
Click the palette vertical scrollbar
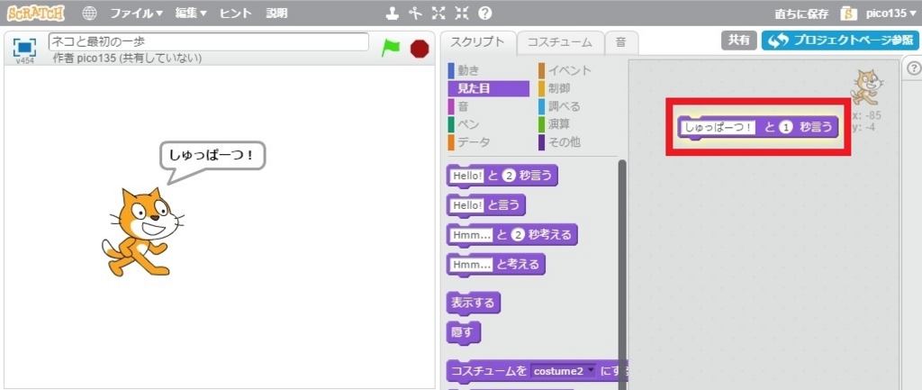622,274
